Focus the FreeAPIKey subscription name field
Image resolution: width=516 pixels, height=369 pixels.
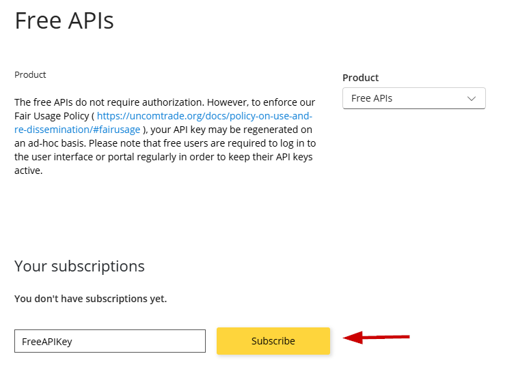point(109,342)
